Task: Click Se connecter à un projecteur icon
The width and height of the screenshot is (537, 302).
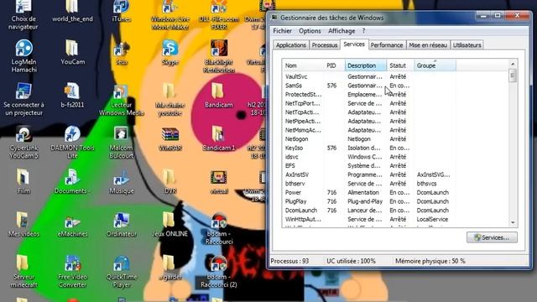Action: tap(23, 99)
